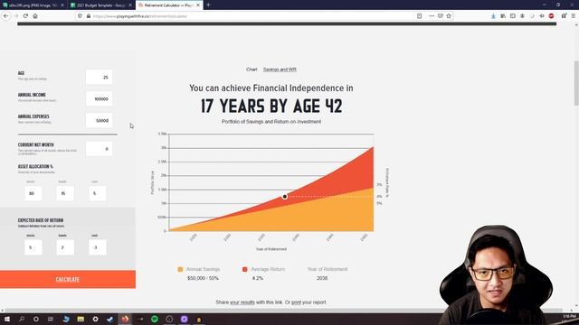Open the Library icon in Firefox toolbar
The width and height of the screenshot is (579, 325).
pos(503,16)
